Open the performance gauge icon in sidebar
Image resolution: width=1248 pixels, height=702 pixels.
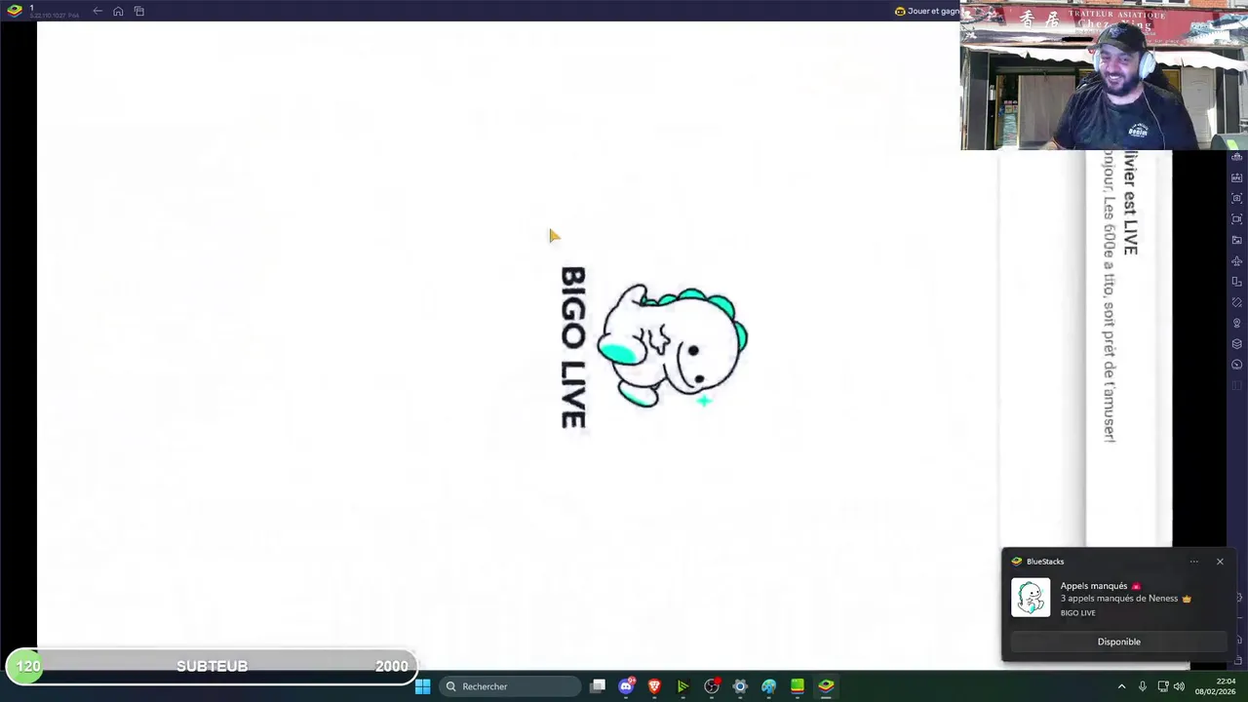(x=1236, y=365)
